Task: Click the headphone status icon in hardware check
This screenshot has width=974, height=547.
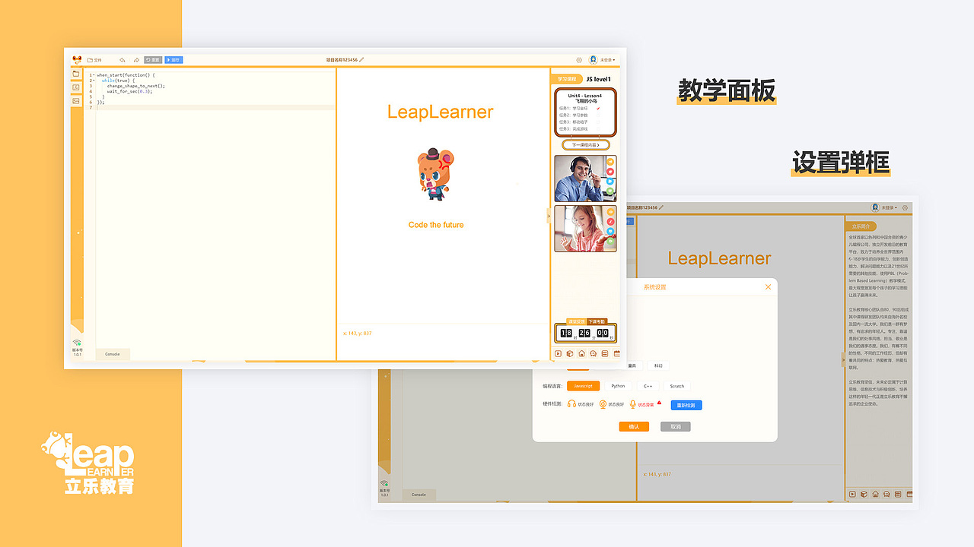Action: click(x=571, y=403)
